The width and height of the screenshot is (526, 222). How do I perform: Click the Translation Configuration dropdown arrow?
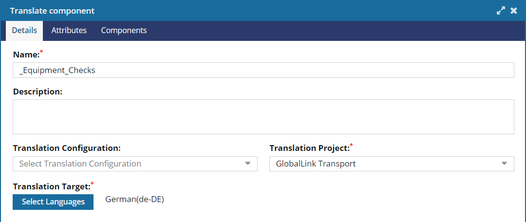248,164
